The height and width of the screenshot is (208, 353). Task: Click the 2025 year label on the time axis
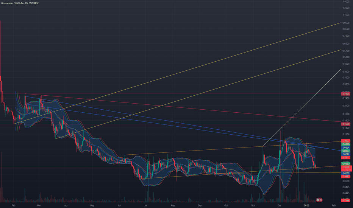point(307,205)
